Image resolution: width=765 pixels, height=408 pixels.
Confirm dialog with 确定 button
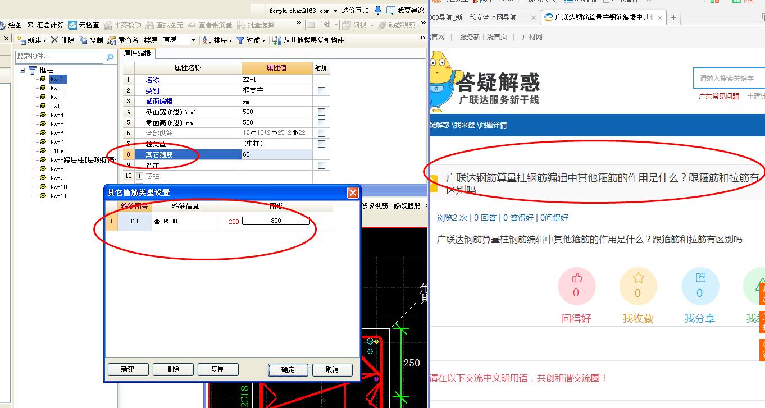(288, 370)
